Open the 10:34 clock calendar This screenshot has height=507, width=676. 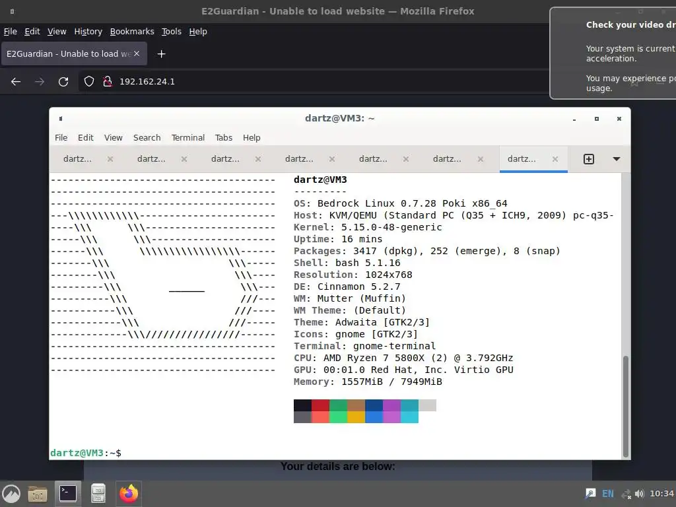click(661, 494)
